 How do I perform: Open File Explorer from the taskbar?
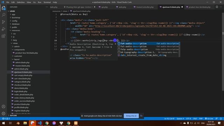(x=25, y=123)
